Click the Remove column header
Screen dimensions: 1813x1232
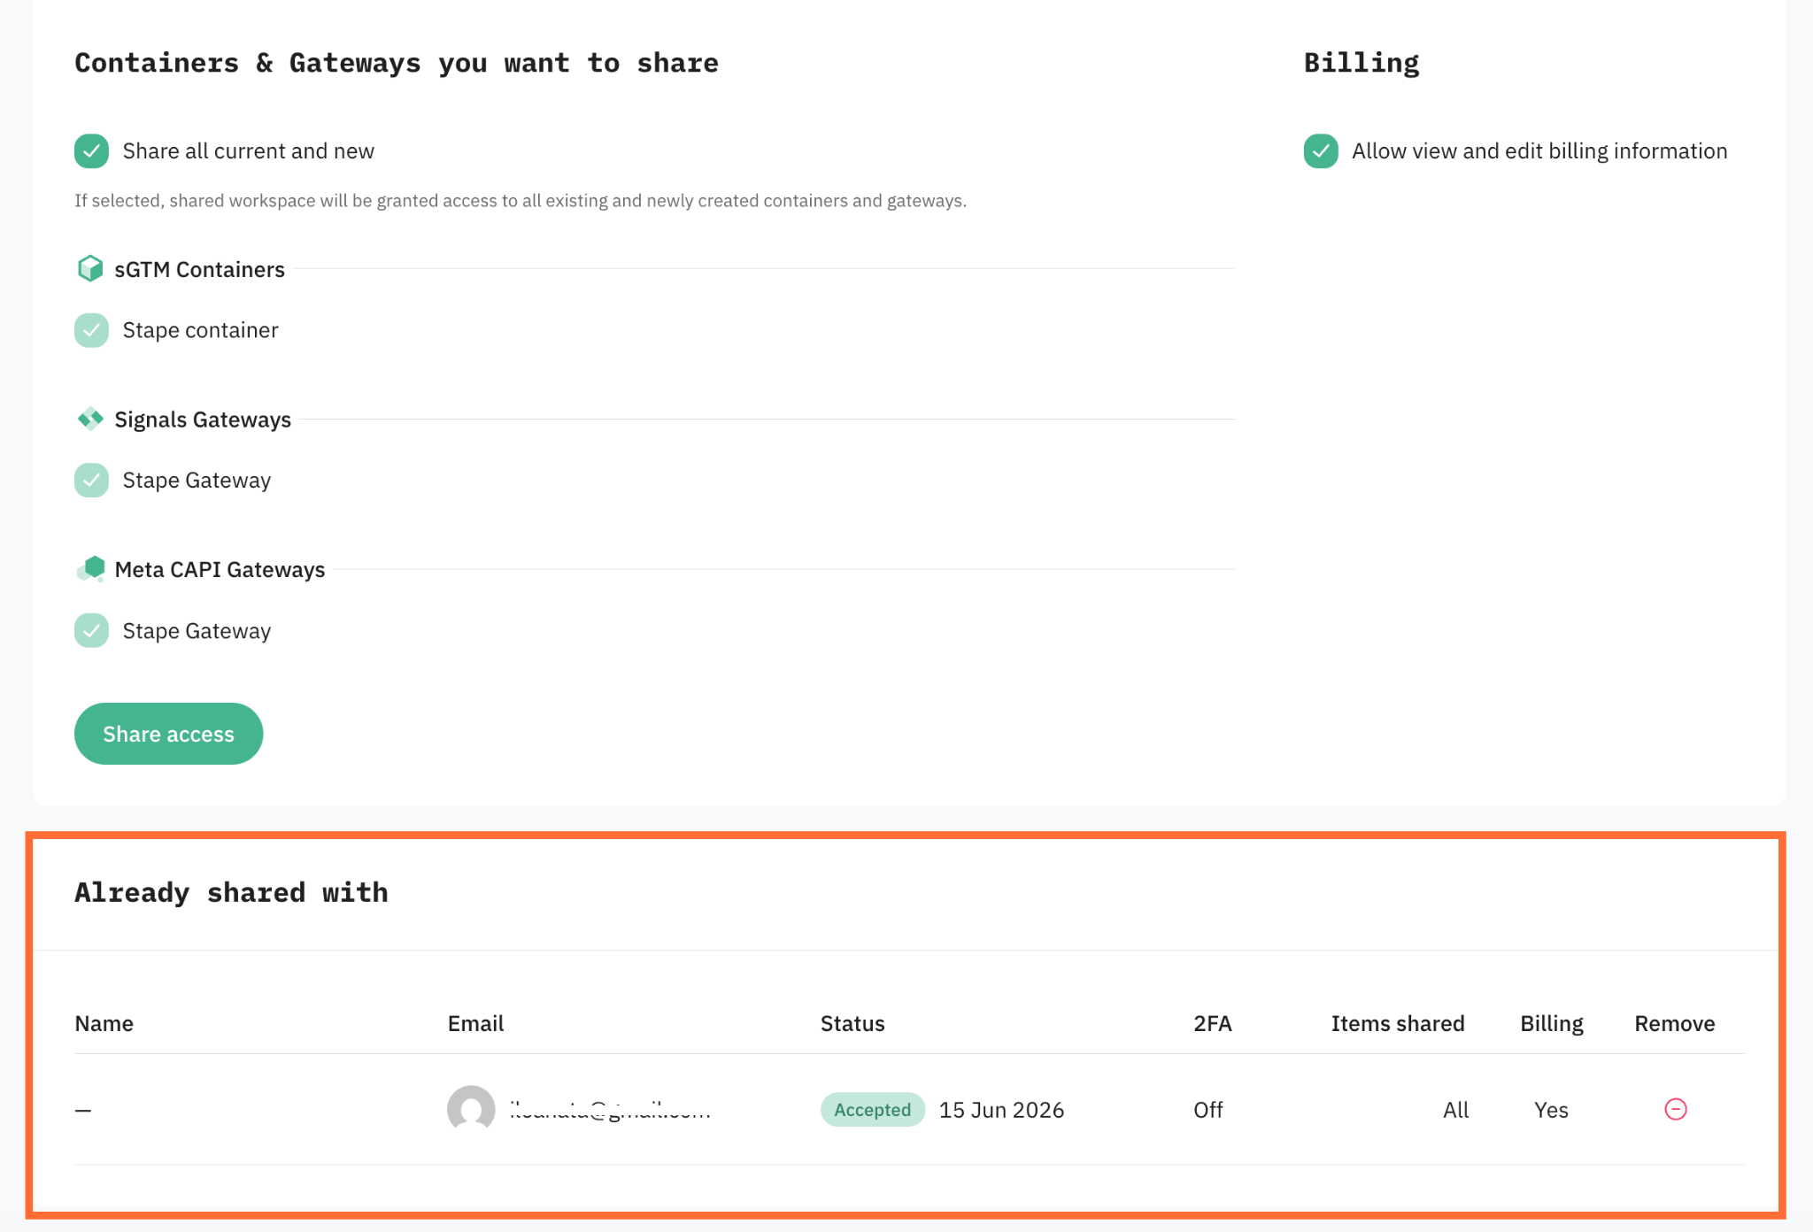click(1675, 1024)
